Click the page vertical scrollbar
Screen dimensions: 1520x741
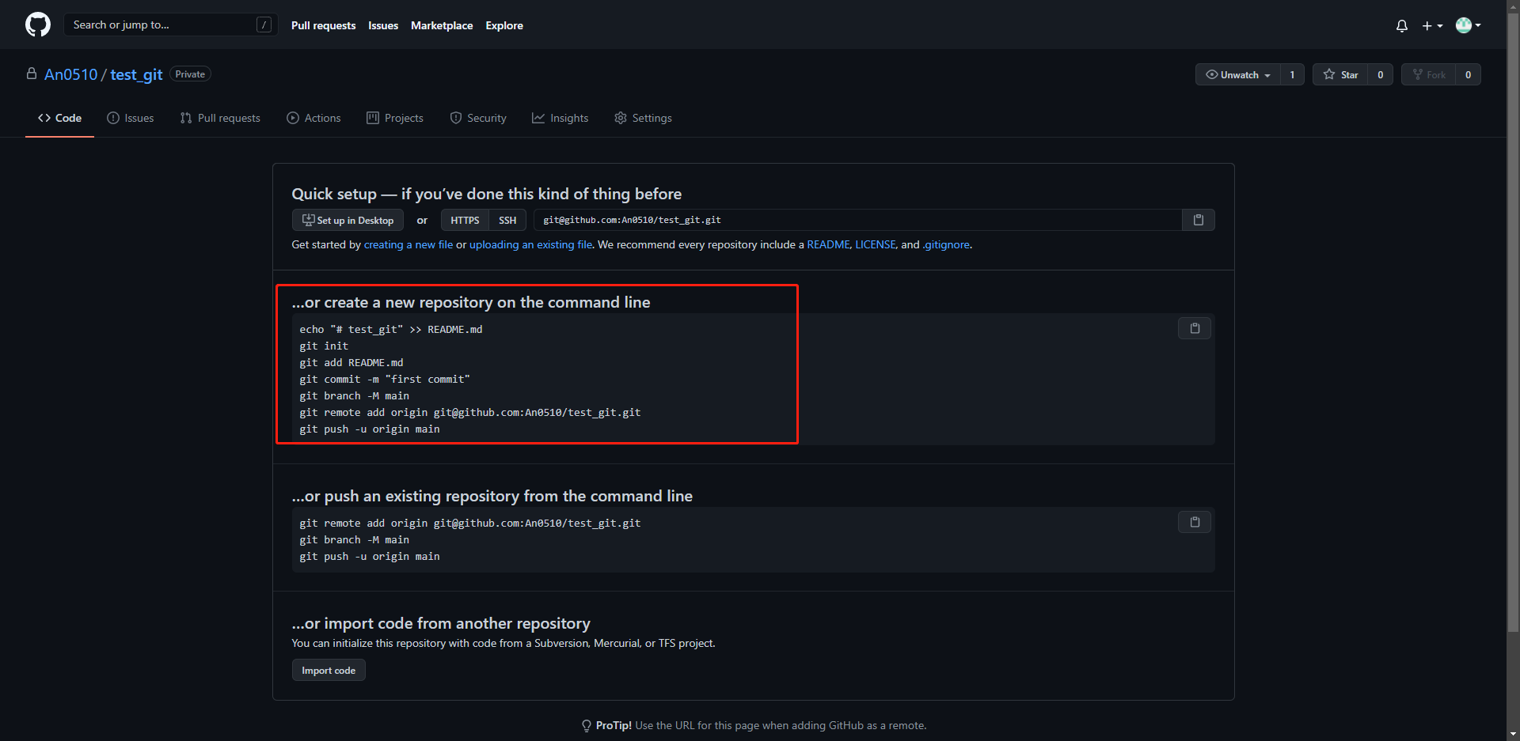[x=1513, y=316]
